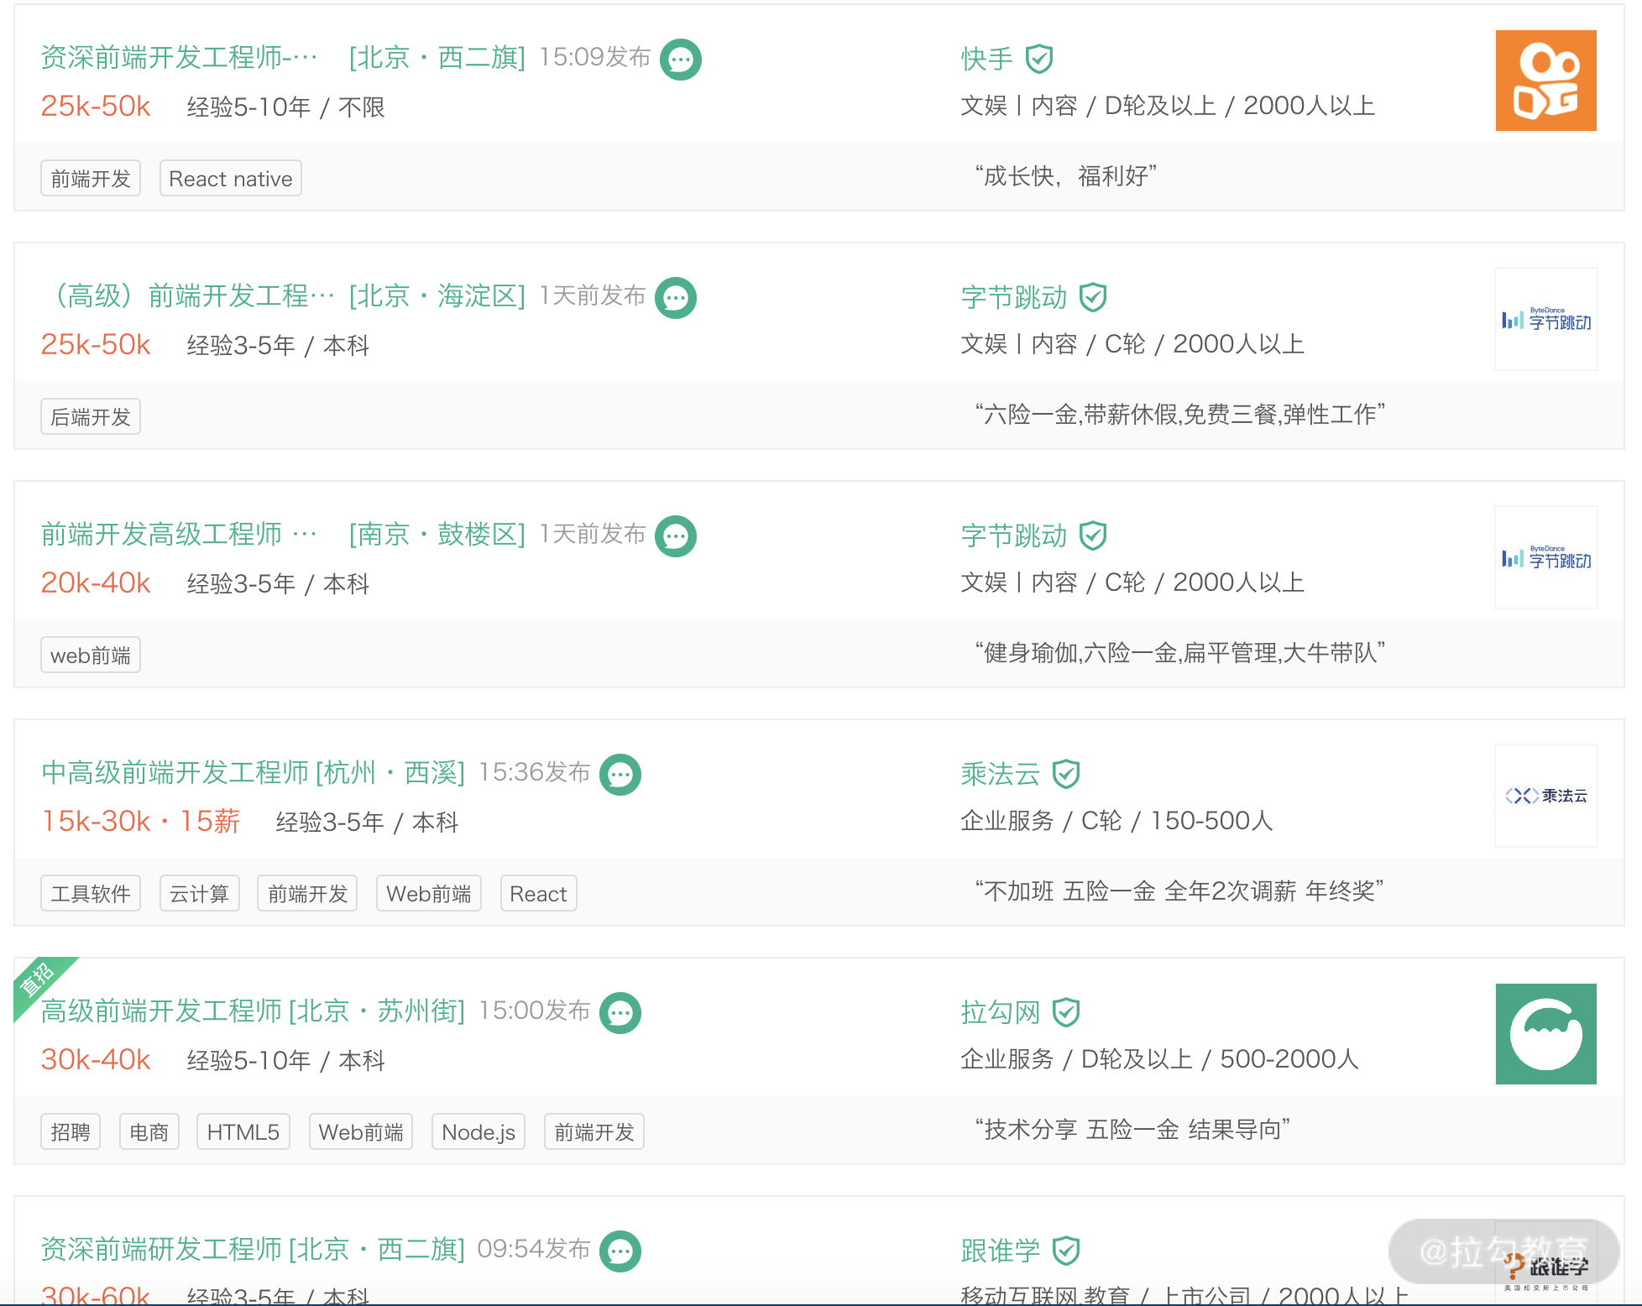Open the green 拉勾网 company logo

[x=1545, y=1034]
